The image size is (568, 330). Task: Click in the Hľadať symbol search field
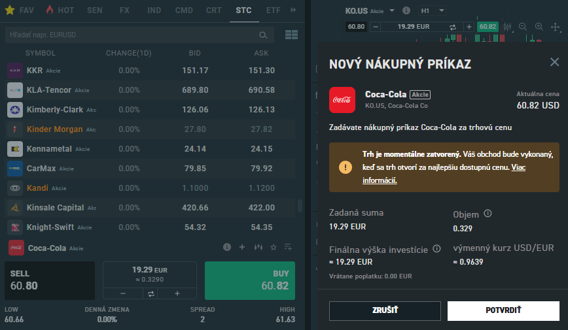pyautogui.click(x=131, y=35)
